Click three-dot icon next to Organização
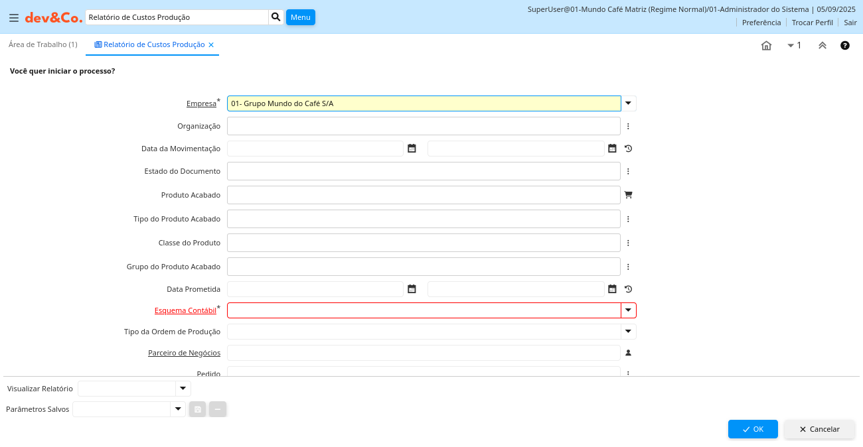Viewport: 863px width, 447px height. pos(629,126)
